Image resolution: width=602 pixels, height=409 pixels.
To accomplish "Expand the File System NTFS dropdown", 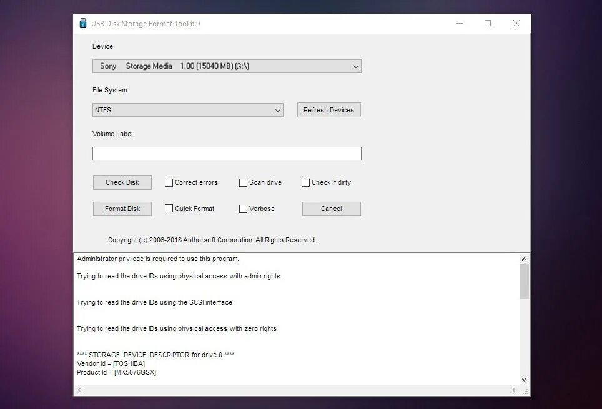I will pos(188,110).
